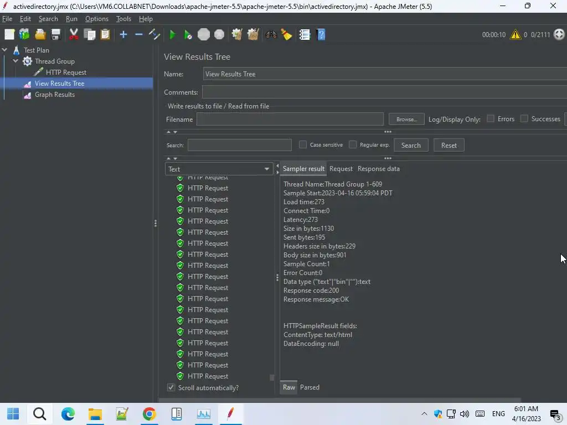Viewport: 567px width, 425px height.
Task: Open the Run menu
Action: click(71, 19)
